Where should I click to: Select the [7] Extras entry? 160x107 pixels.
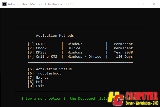[x=38, y=78]
